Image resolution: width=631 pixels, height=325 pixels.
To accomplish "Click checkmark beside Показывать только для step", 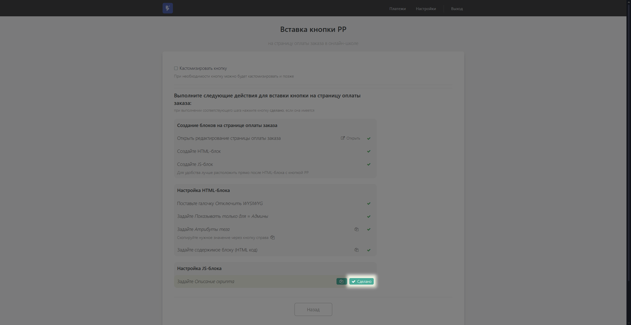I will pos(369,216).
